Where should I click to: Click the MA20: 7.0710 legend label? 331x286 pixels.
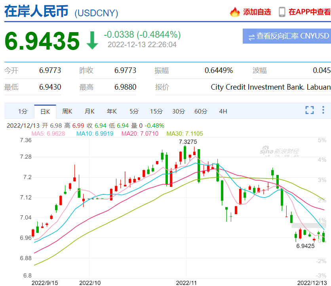coord(140,134)
